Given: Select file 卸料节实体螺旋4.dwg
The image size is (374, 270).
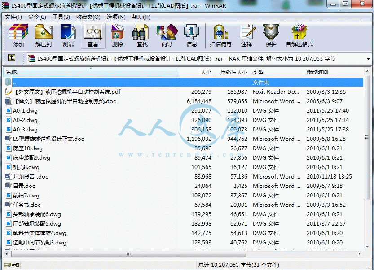Looking at the screenshot, I should tap(40, 233).
